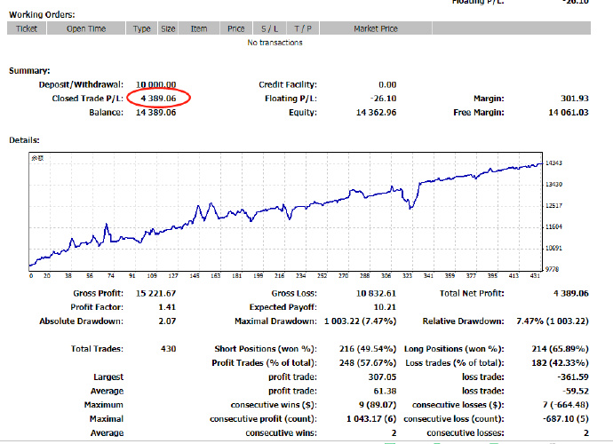Select the Deposit/Withdrawal amount 10 000.00
This screenshot has height=444, width=613.
tap(156, 84)
